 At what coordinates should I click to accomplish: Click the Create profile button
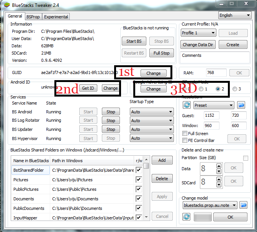click(x=233, y=45)
